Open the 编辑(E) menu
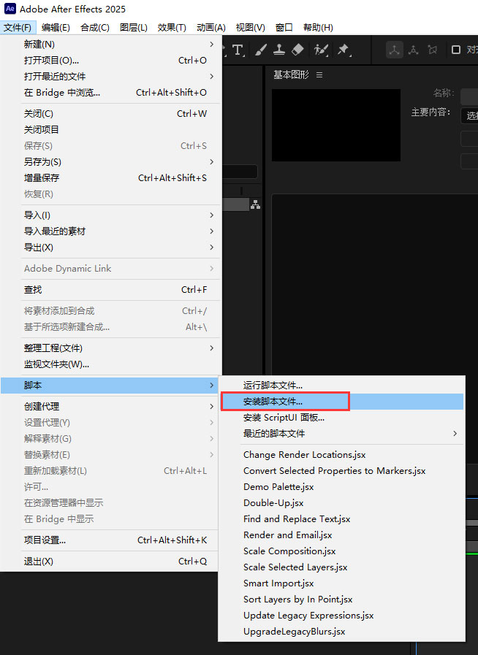478x655 pixels. [x=56, y=28]
